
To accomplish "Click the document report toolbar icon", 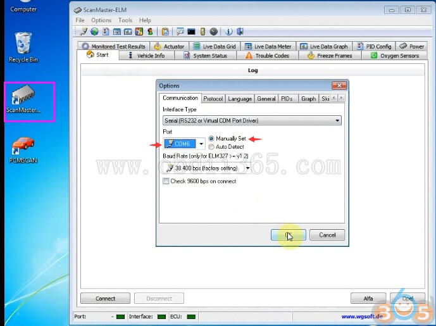I will click(106, 32).
